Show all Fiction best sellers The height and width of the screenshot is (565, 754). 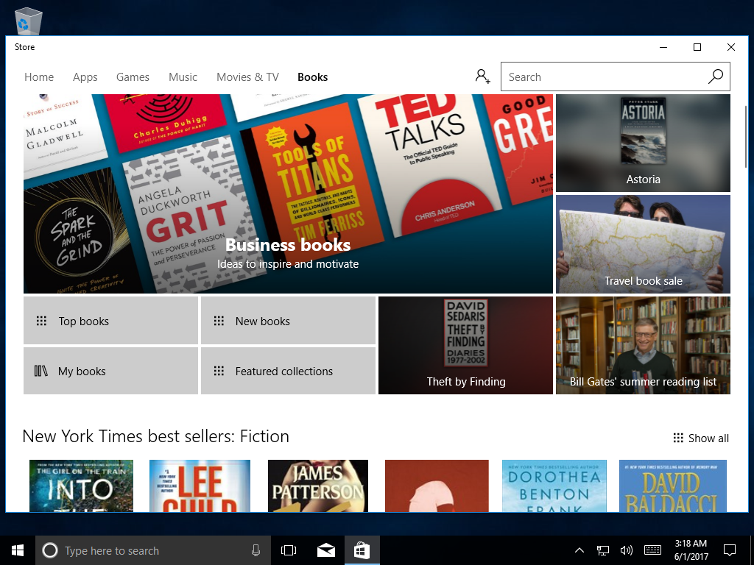[x=701, y=438]
